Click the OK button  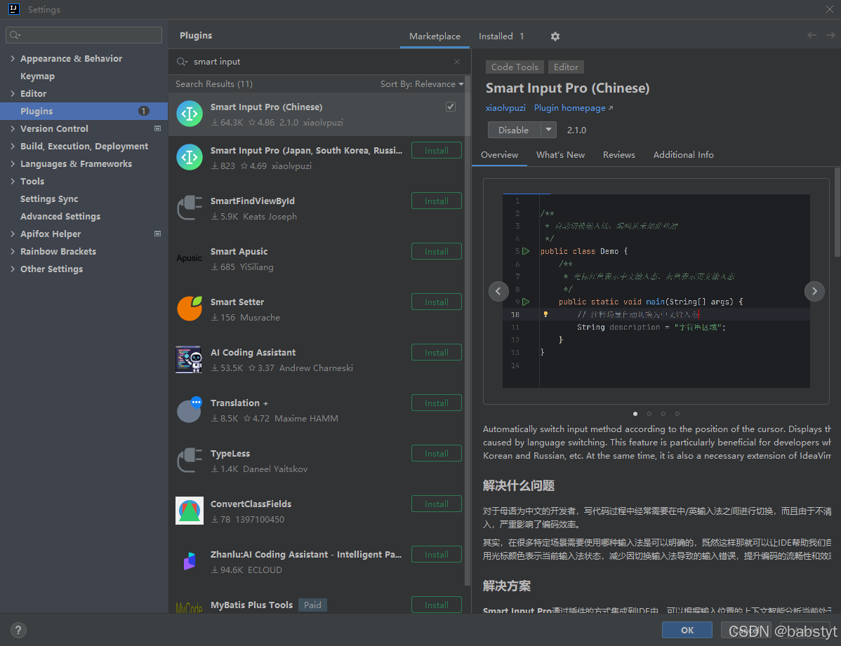click(x=687, y=630)
